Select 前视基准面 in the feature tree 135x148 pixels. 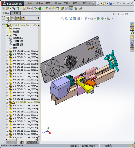pos(18,38)
